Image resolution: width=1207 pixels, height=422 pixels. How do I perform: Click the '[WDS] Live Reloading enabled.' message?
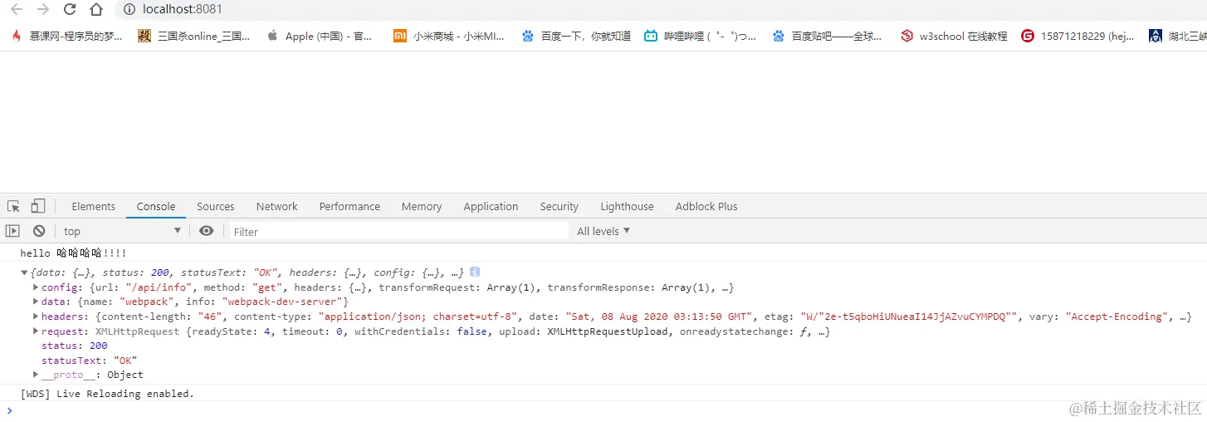click(107, 394)
